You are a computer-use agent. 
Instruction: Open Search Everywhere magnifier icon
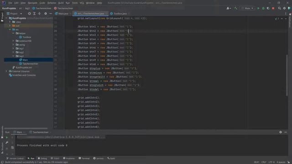[279, 8]
